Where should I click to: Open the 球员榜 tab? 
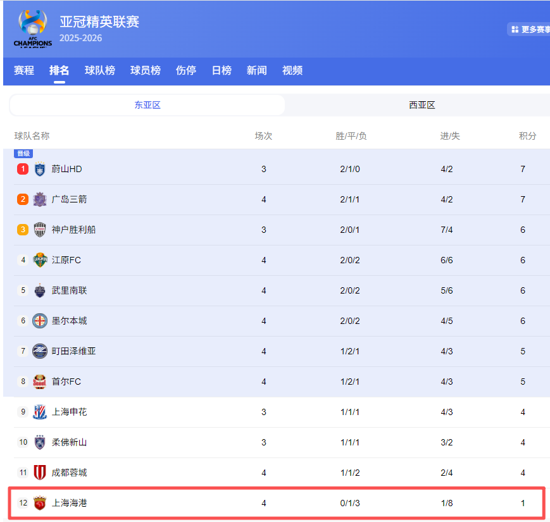point(146,70)
